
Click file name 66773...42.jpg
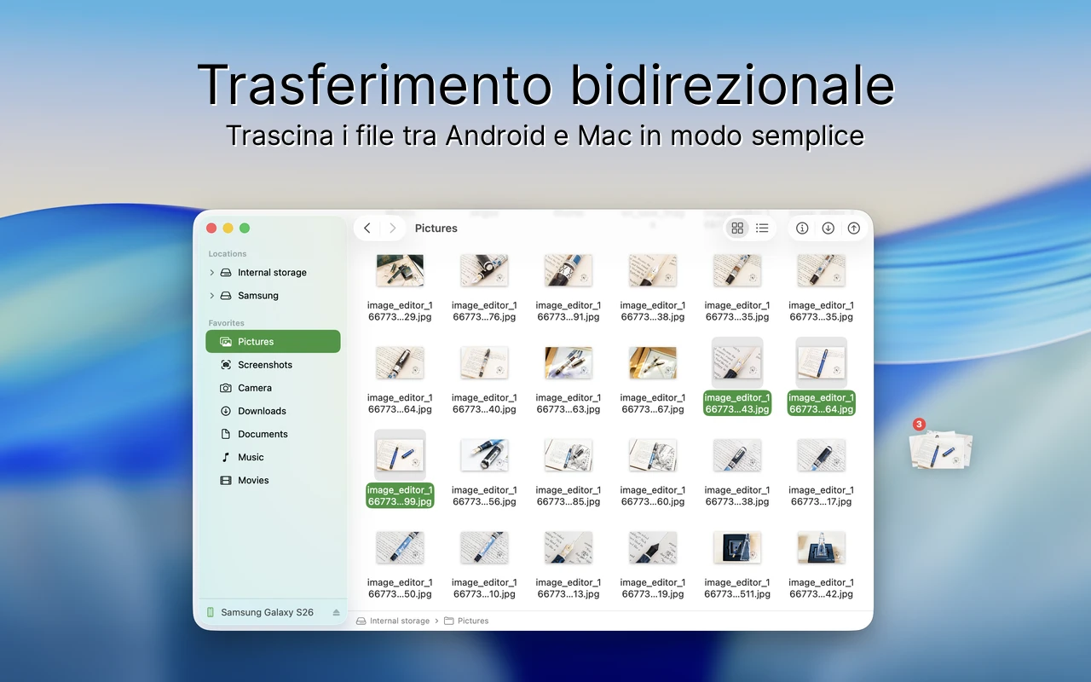click(x=822, y=588)
